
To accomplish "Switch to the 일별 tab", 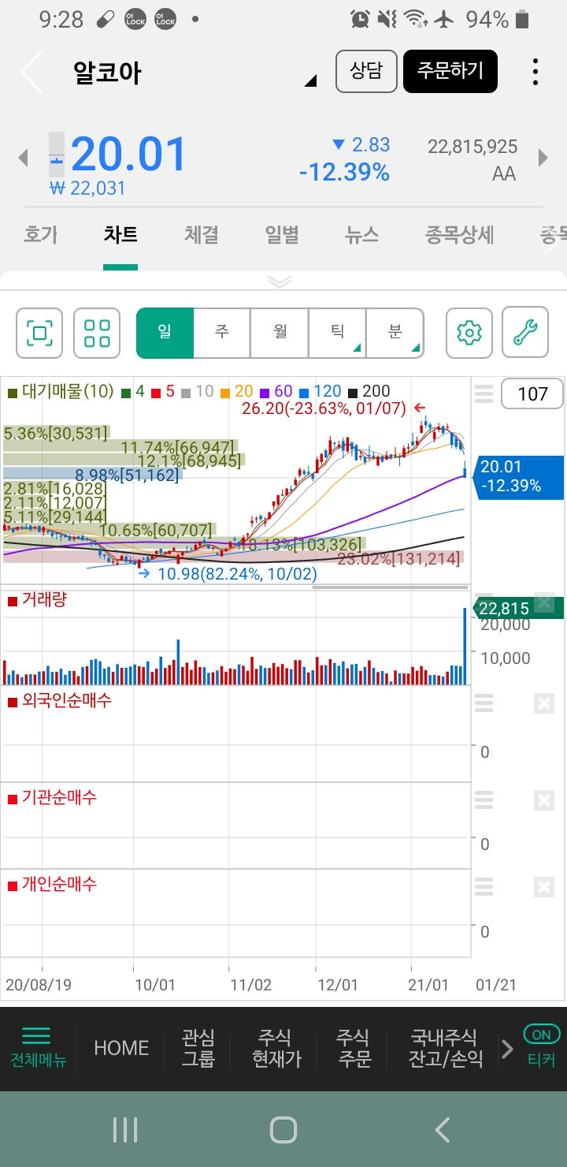I will pyautogui.click(x=282, y=235).
